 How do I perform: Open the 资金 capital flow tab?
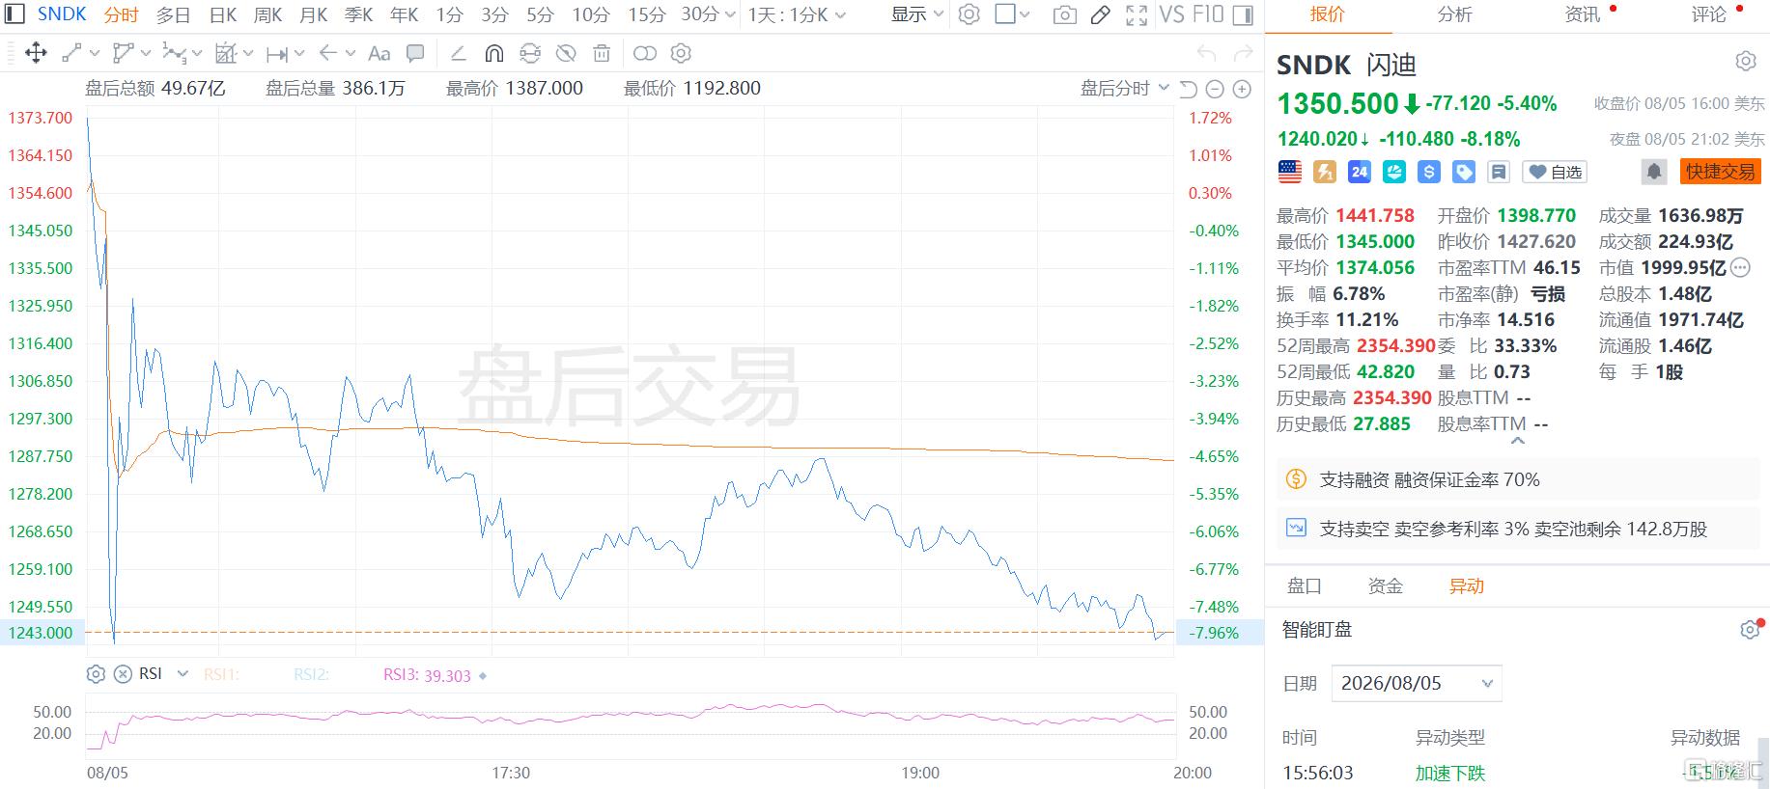(x=1385, y=585)
